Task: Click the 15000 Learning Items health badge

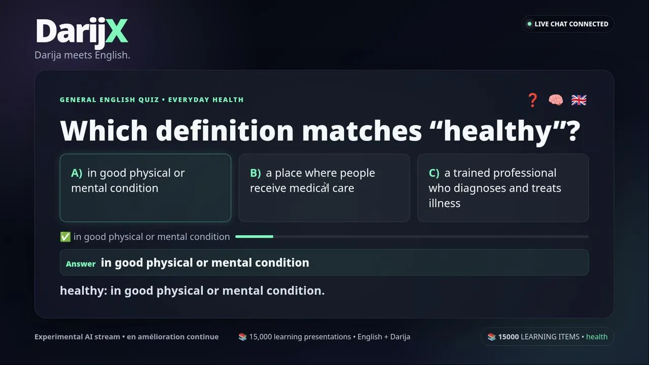Action: coord(548,337)
